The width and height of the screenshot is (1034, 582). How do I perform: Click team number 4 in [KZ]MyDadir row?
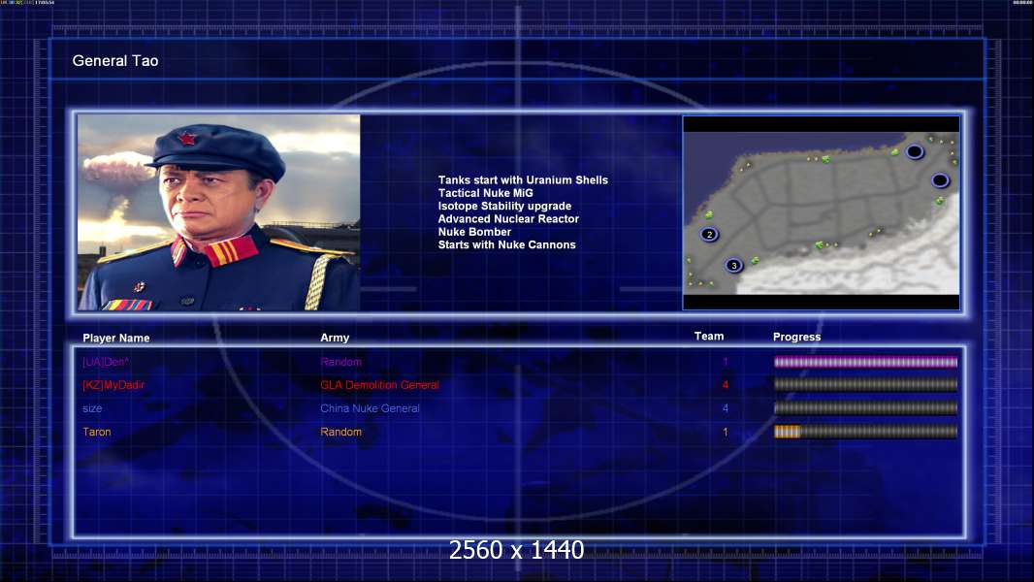click(x=726, y=385)
